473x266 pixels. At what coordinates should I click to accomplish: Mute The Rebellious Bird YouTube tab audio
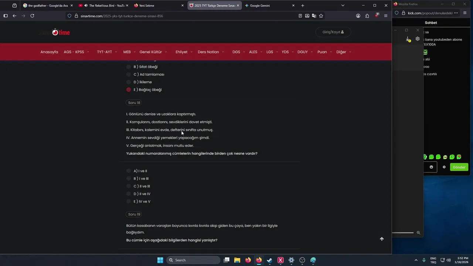86,6
